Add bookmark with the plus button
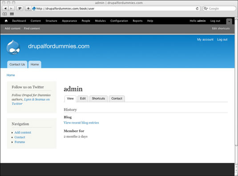Viewport: 238px width, 176px height. [28, 8]
